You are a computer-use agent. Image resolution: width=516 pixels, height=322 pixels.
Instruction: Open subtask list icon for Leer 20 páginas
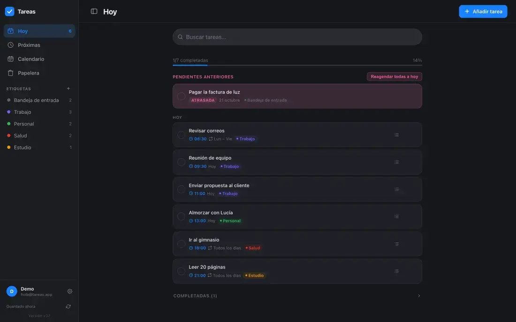(x=396, y=271)
